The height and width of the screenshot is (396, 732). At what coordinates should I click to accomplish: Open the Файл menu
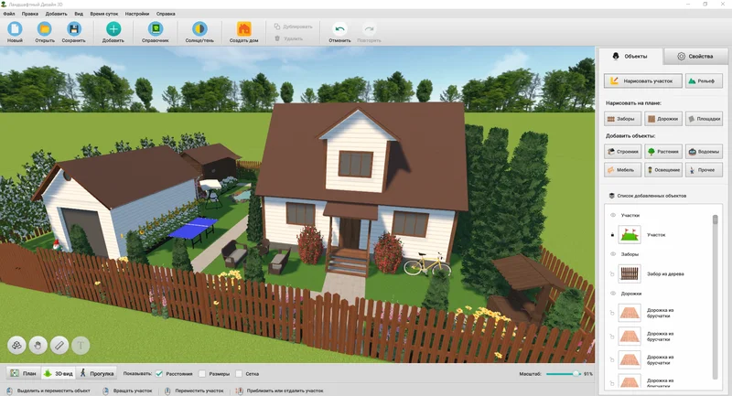(9, 14)
